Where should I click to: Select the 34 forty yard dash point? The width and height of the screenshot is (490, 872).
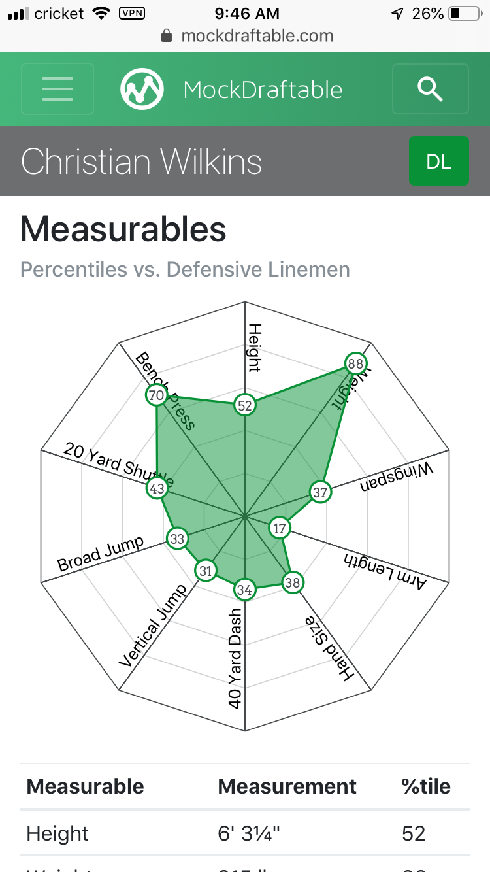click(245, 590)
